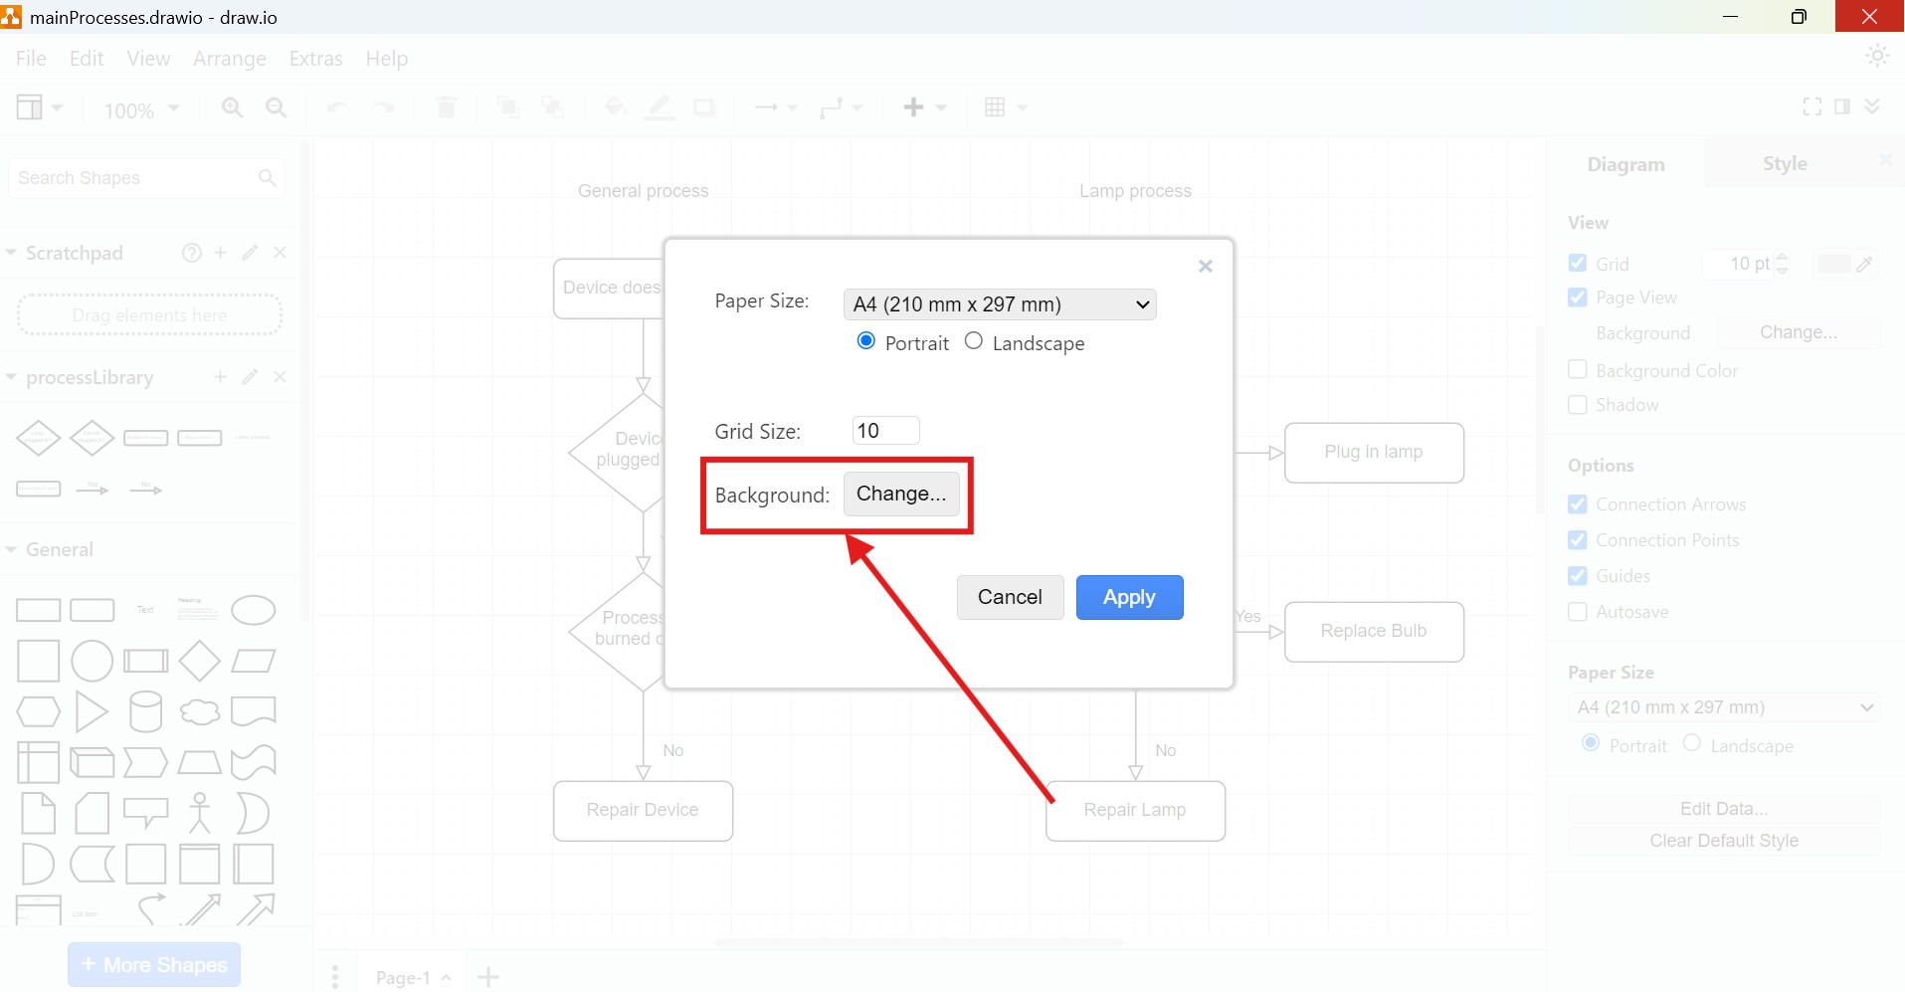1905x992 pixels.
Task: Enter Fullscreen mode via the toolbar icon
Action: point(1811,106)
